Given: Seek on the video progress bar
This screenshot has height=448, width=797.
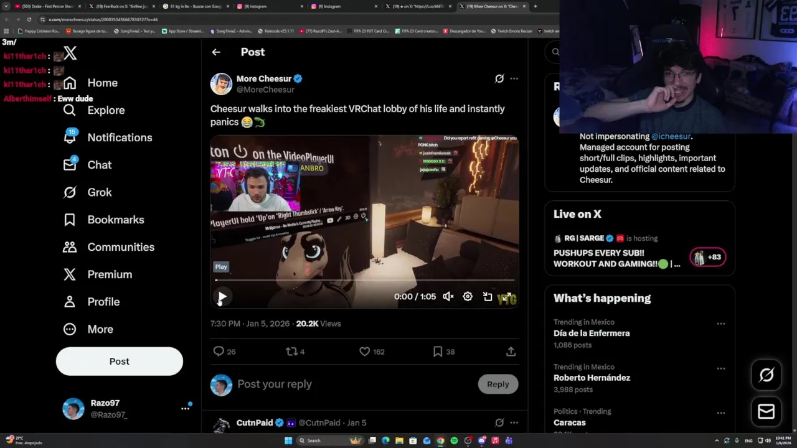Looking at the screenshot, I should click(x=364, y=281).
